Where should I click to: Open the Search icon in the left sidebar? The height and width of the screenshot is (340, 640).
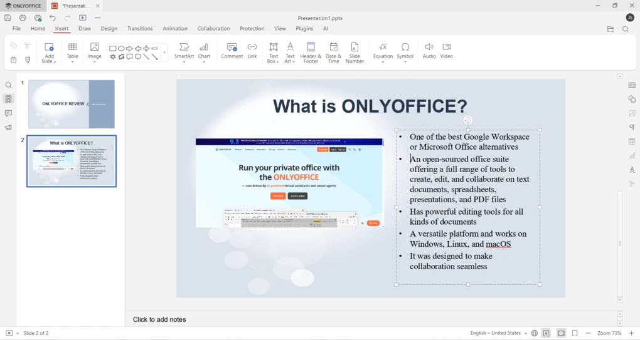pos(8,85)
